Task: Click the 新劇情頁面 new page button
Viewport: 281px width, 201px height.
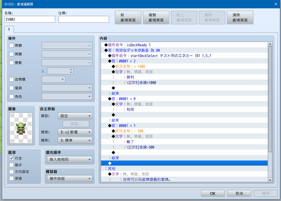Action: (x=128, y=17)
